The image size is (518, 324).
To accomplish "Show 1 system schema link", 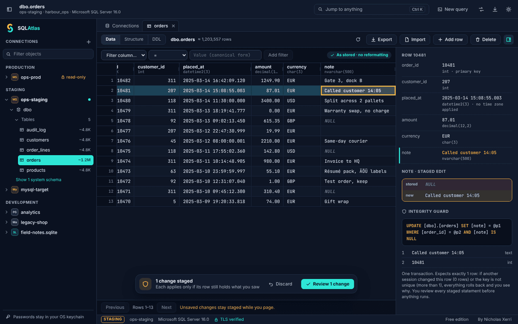I will click(x=39, y=180).
